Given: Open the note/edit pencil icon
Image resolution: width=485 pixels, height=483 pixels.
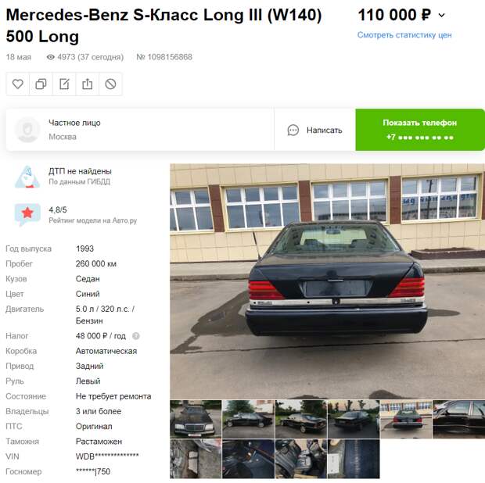Looking at the screenshot, I should [x=64, y=84].
